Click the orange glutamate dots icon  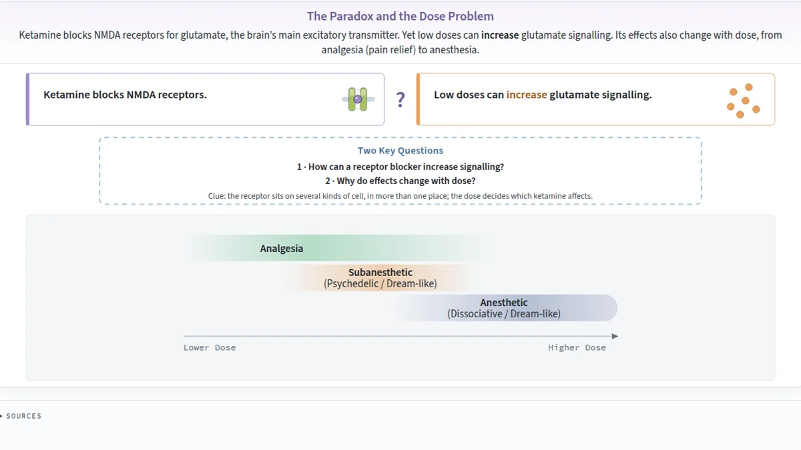coord(744,101)
